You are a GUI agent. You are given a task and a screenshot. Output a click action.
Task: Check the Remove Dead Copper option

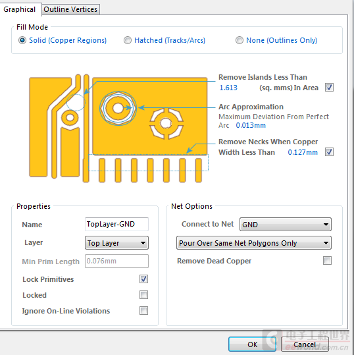[x=327, y=261]
